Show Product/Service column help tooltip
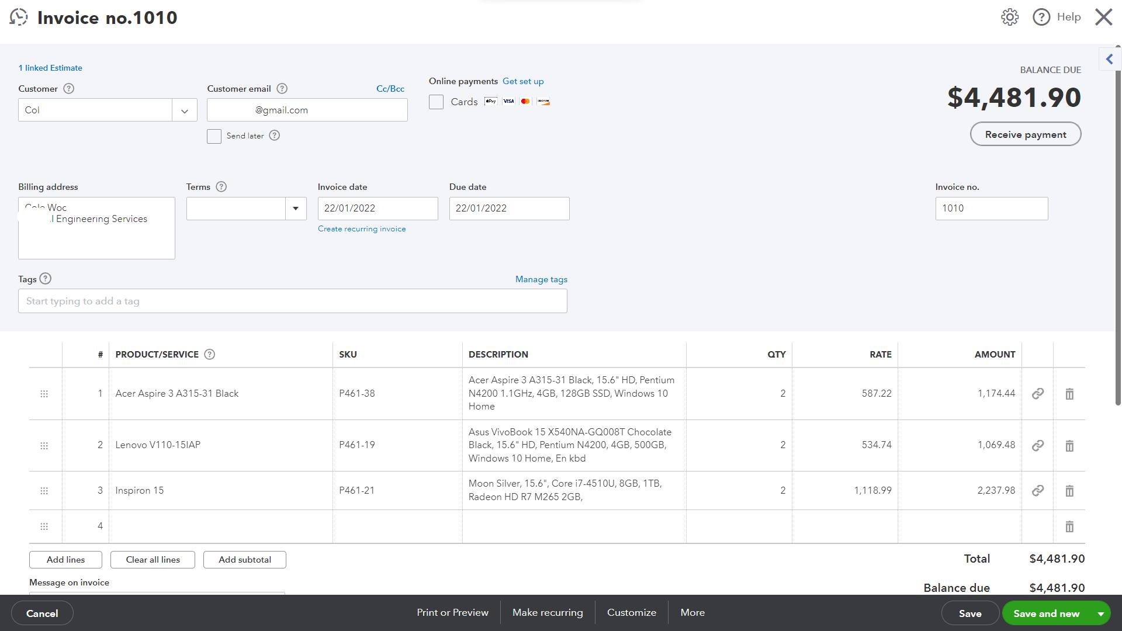The image size is (1122, 631). point(210,354)
